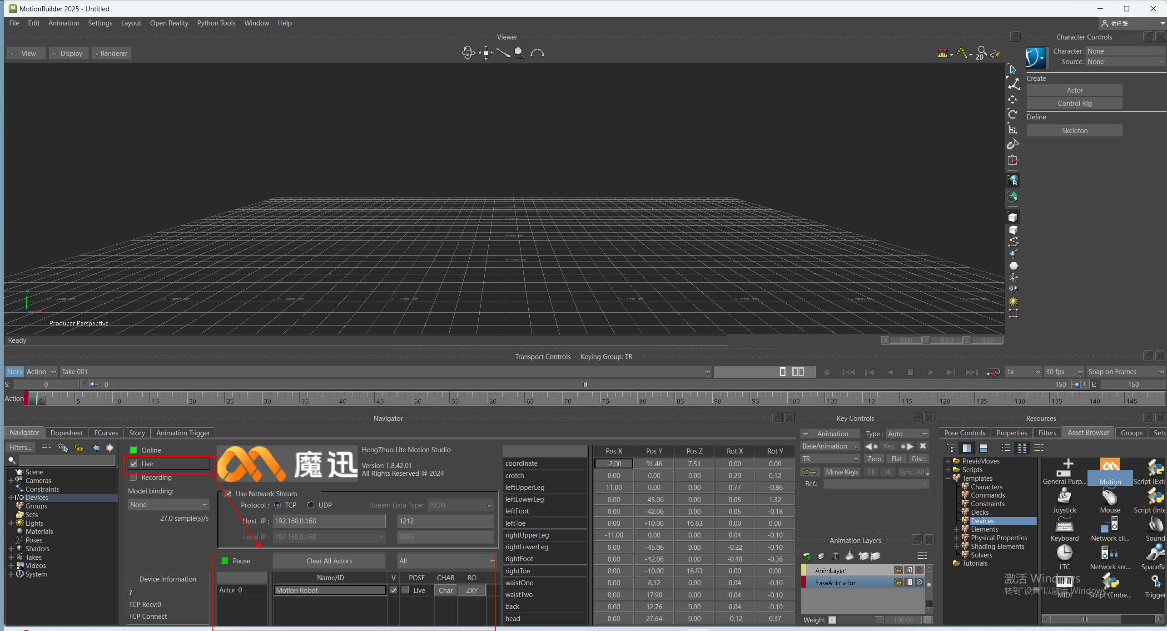The width and height of the screenshot is (1167, 631).
Task: Click the Record button in Transport Controls
Action: point(827,372)
